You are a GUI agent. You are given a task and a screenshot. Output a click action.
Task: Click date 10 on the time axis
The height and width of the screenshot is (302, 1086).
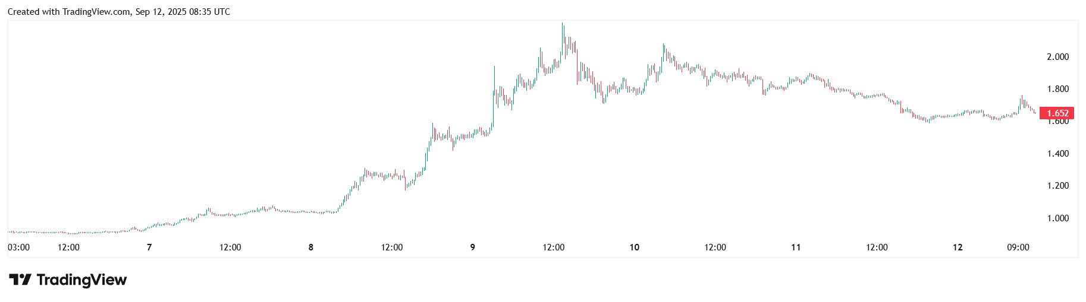pos(635,247)
